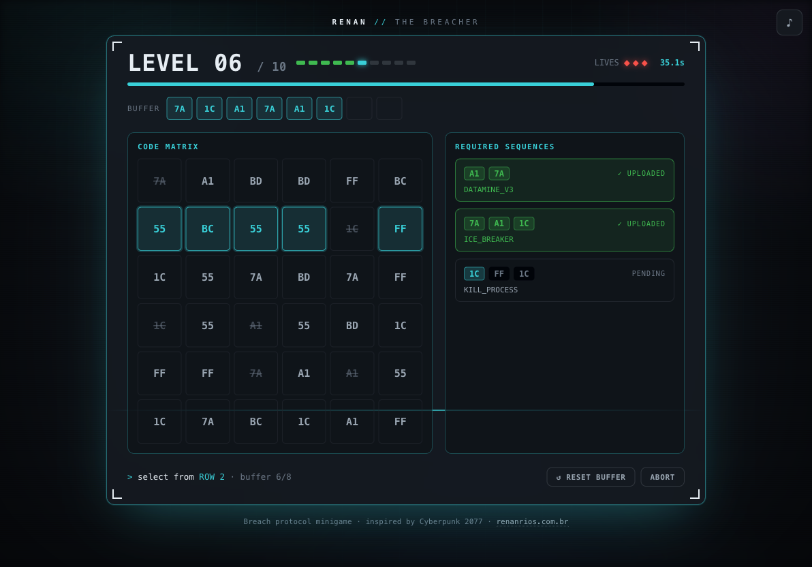This screenshot has width=812, height=567.
Task: Click the unstruck A1 in the fifth row
Action: (304, 373)
